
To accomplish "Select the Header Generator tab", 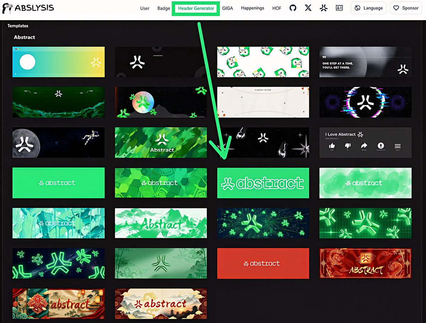I will tap(196, 8).
